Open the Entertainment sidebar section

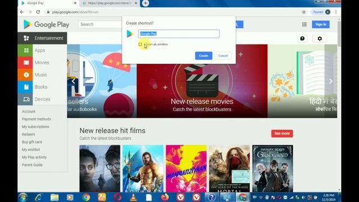(x=43, y=38)
